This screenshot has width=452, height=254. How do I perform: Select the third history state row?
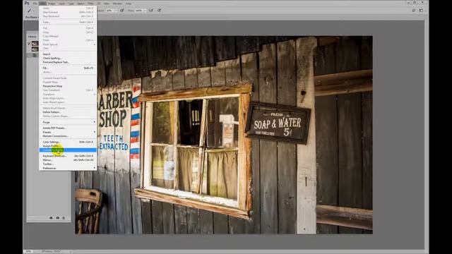[x=33, y=55]
